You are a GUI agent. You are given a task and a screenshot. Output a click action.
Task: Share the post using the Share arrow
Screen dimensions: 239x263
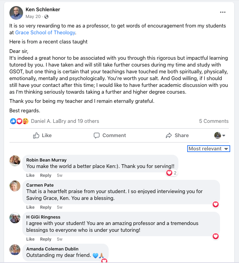pos(177,135)
